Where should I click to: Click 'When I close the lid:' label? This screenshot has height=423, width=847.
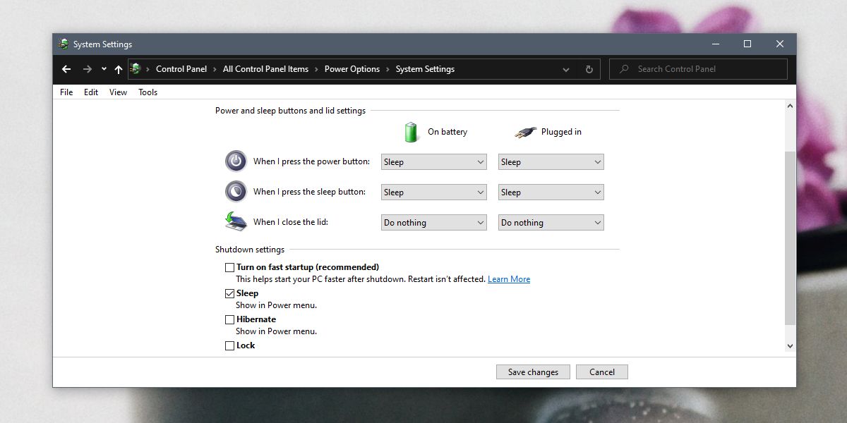point(291,222)
